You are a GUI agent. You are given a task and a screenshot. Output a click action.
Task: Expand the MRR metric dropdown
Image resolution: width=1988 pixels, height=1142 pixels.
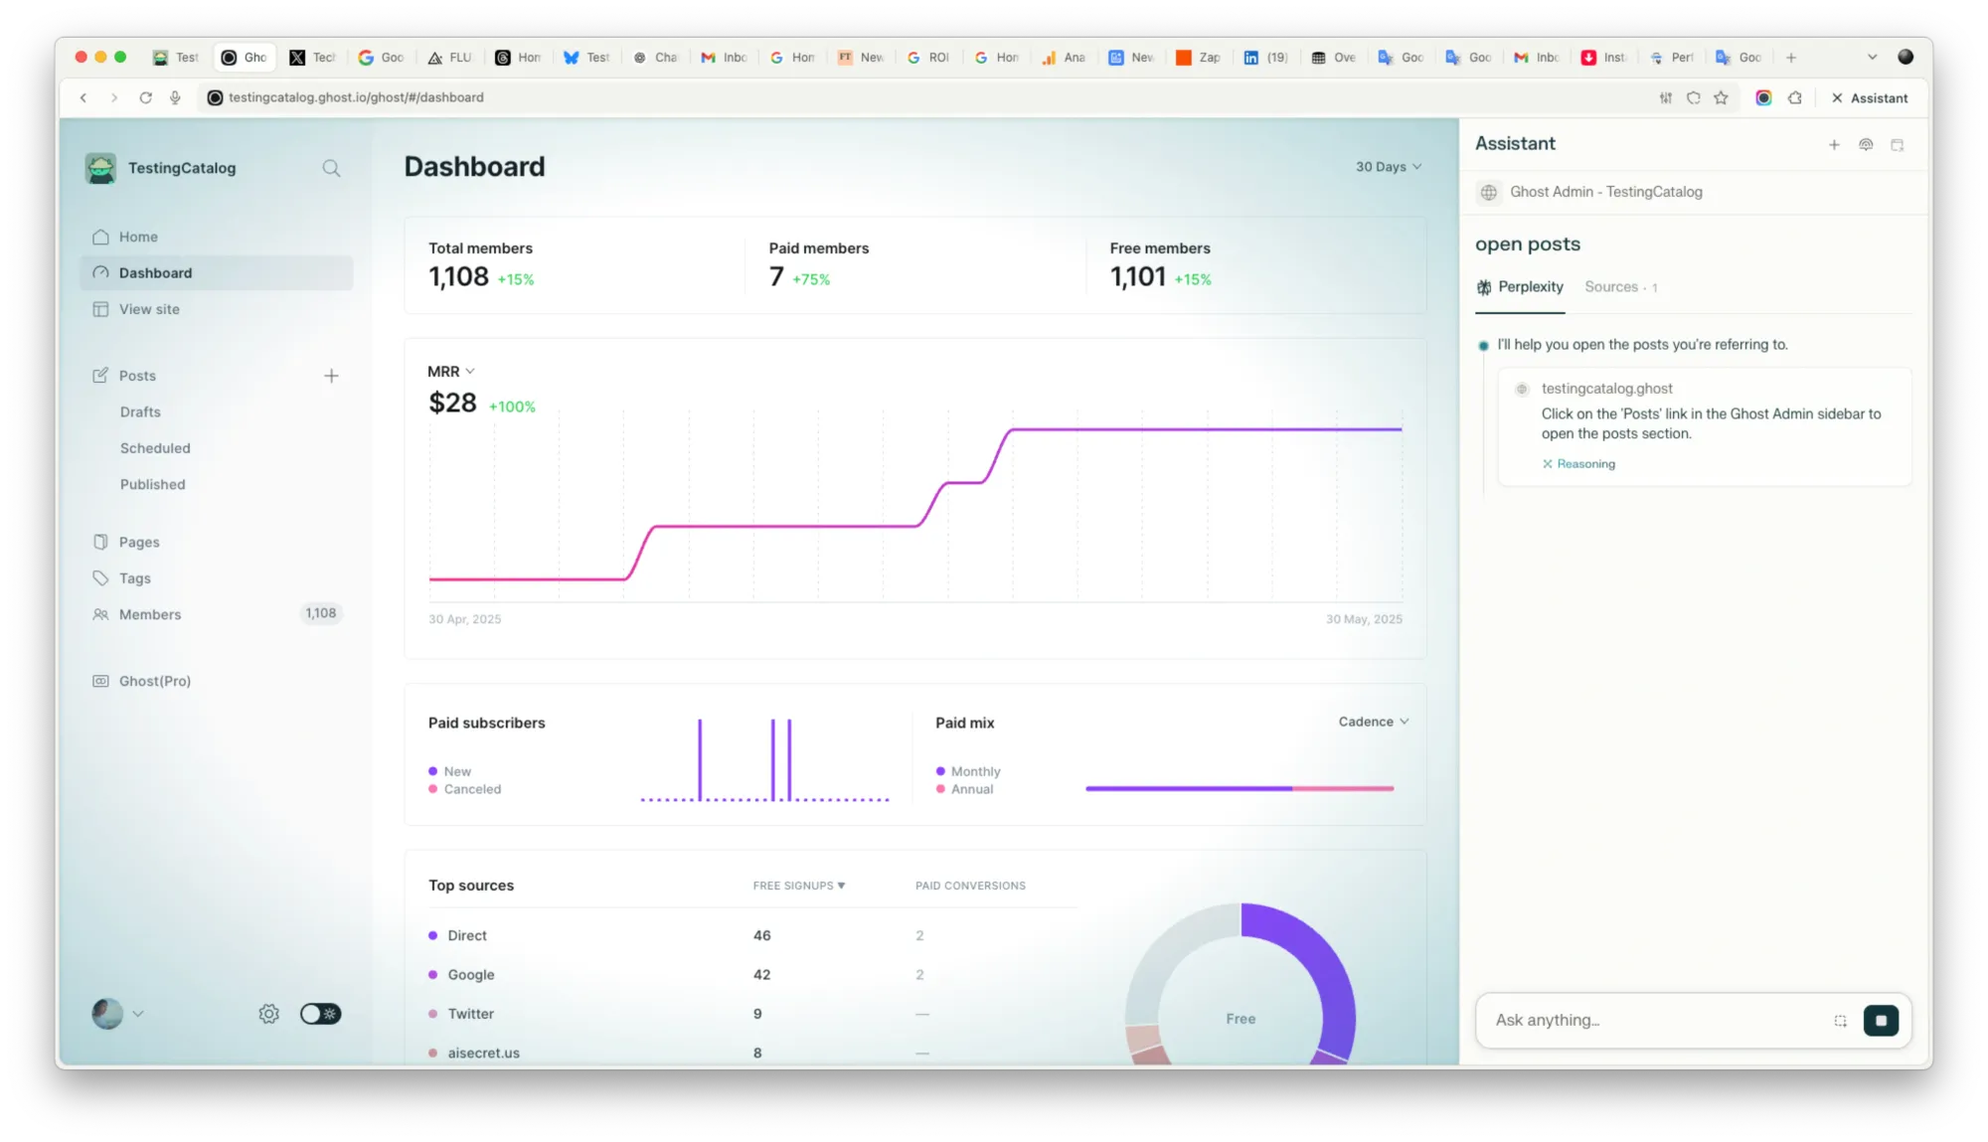click(x=450, y=372)
